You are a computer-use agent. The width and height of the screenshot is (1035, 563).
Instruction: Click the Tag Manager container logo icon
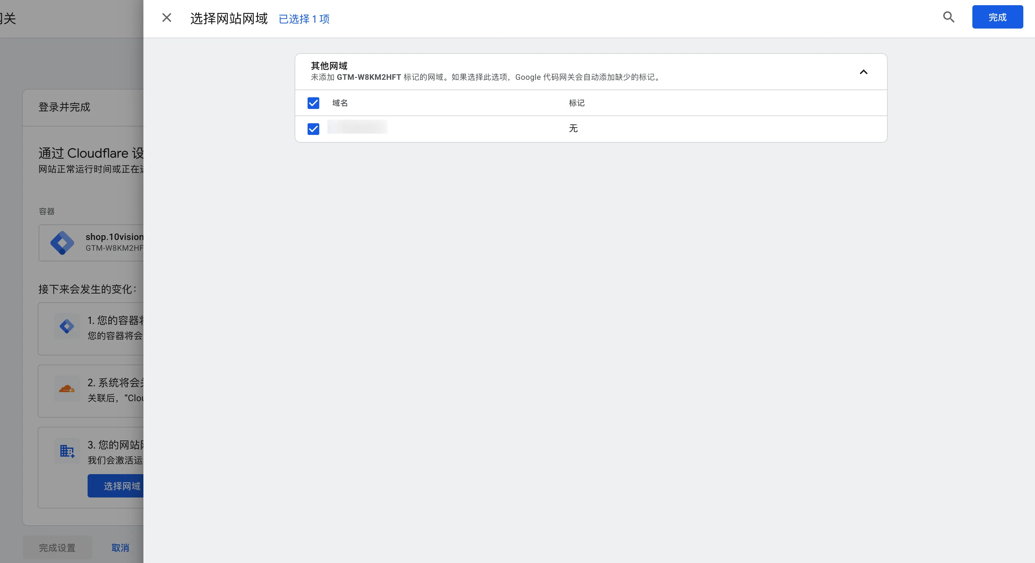click(62, 243)
